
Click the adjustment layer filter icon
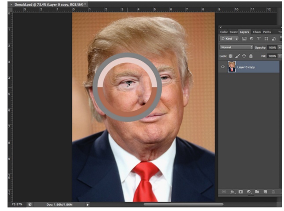(x=251, y=39)
